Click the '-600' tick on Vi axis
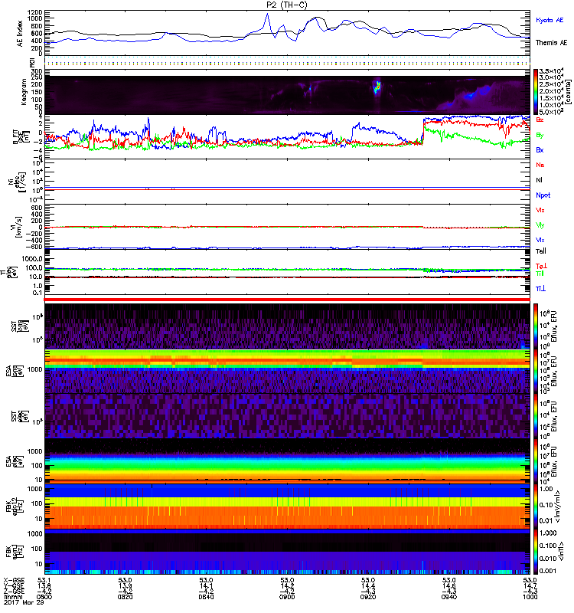Screen dimensions: 574x613 pyautogui.click(x=34, y=247)
